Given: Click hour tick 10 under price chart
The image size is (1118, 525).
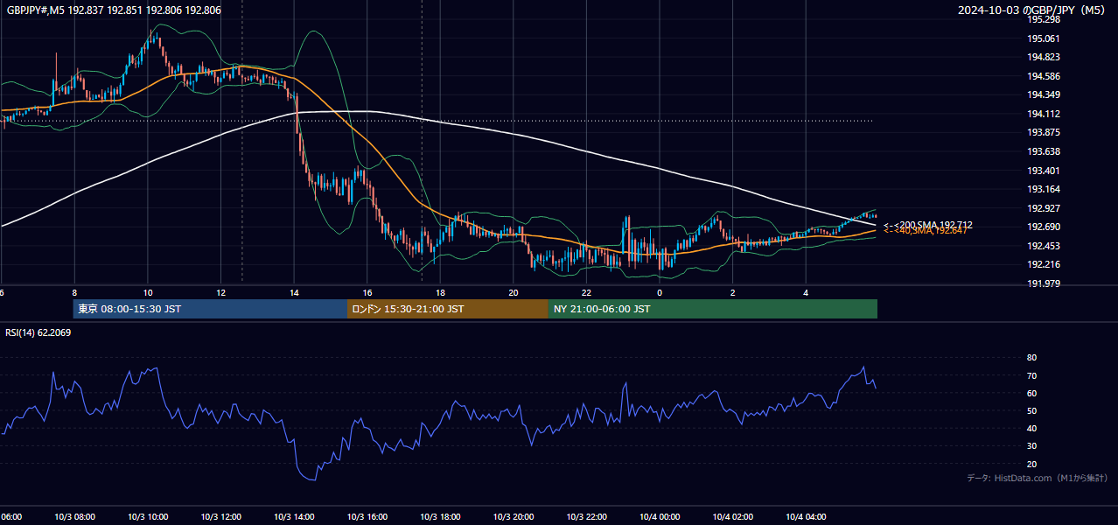Looking at the screenshot, I should coord(148,293).
